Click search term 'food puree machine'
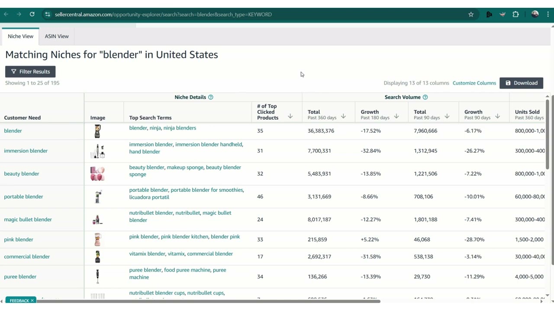 [x=187, y=270]
